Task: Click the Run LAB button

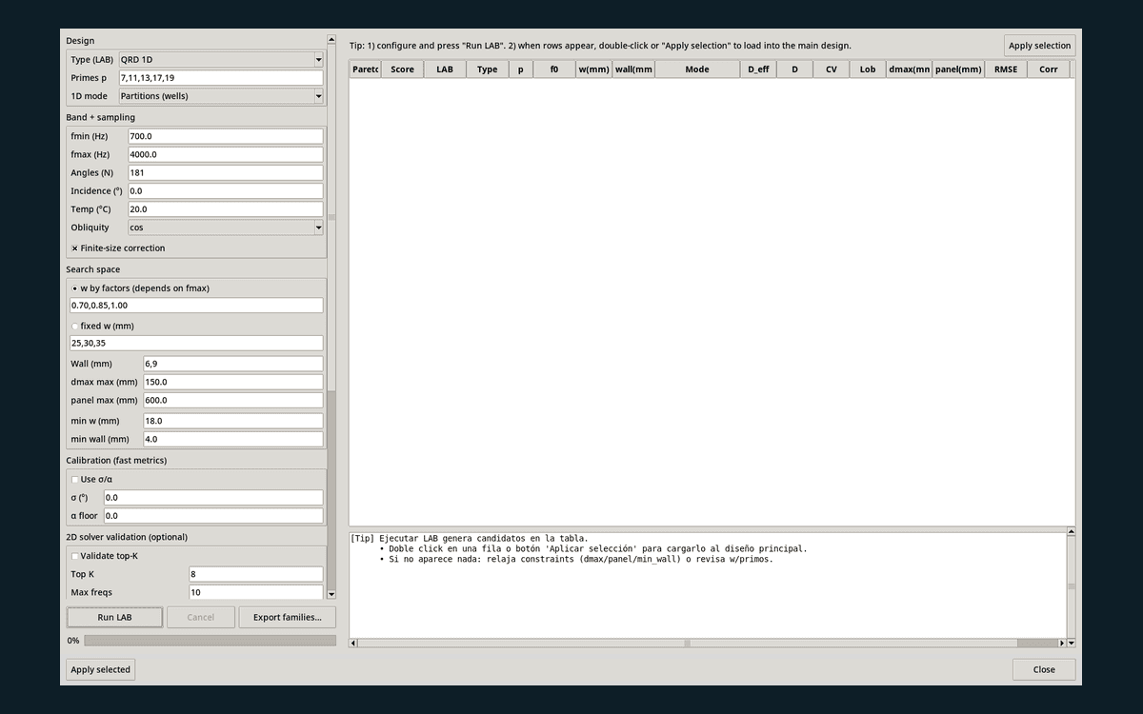Action: pyautogui.click(x=114, y=617)
